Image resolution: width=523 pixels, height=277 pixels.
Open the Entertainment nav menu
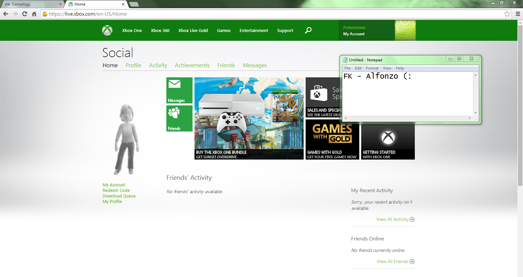(x=254, y=30)
